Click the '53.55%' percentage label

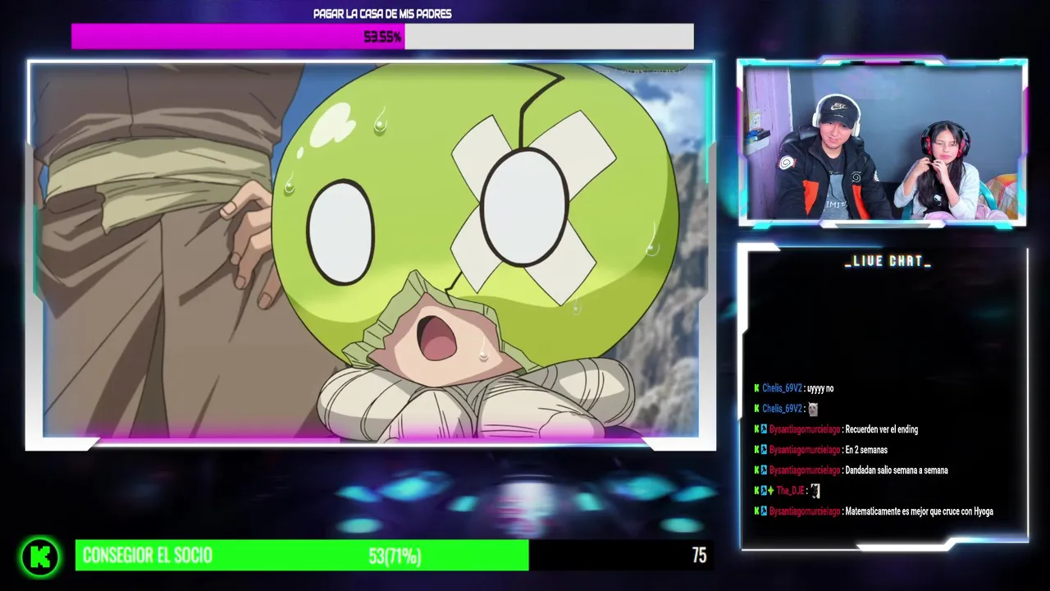click(382, 37)
